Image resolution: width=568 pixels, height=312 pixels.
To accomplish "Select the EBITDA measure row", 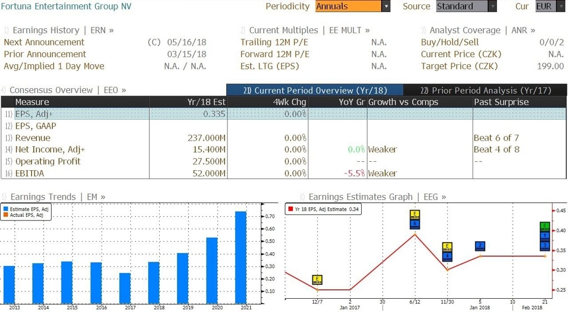I will tap(283, 173).
